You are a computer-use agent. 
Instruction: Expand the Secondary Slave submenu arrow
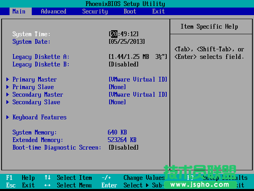point(8,102)
